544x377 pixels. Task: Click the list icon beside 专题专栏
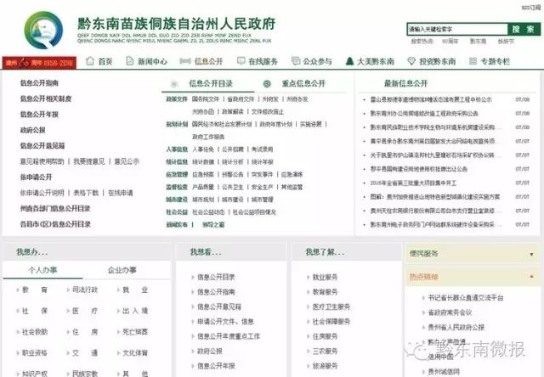[x=473, y=61]
